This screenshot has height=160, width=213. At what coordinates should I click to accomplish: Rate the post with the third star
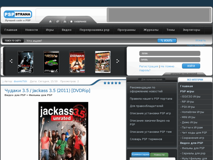point(112,83)
